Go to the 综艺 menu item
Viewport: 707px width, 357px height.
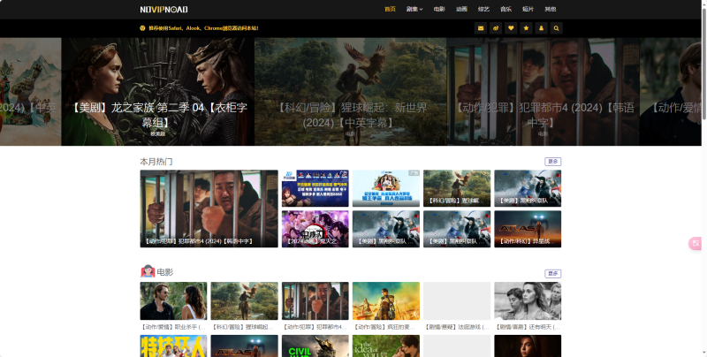point(483,9)
